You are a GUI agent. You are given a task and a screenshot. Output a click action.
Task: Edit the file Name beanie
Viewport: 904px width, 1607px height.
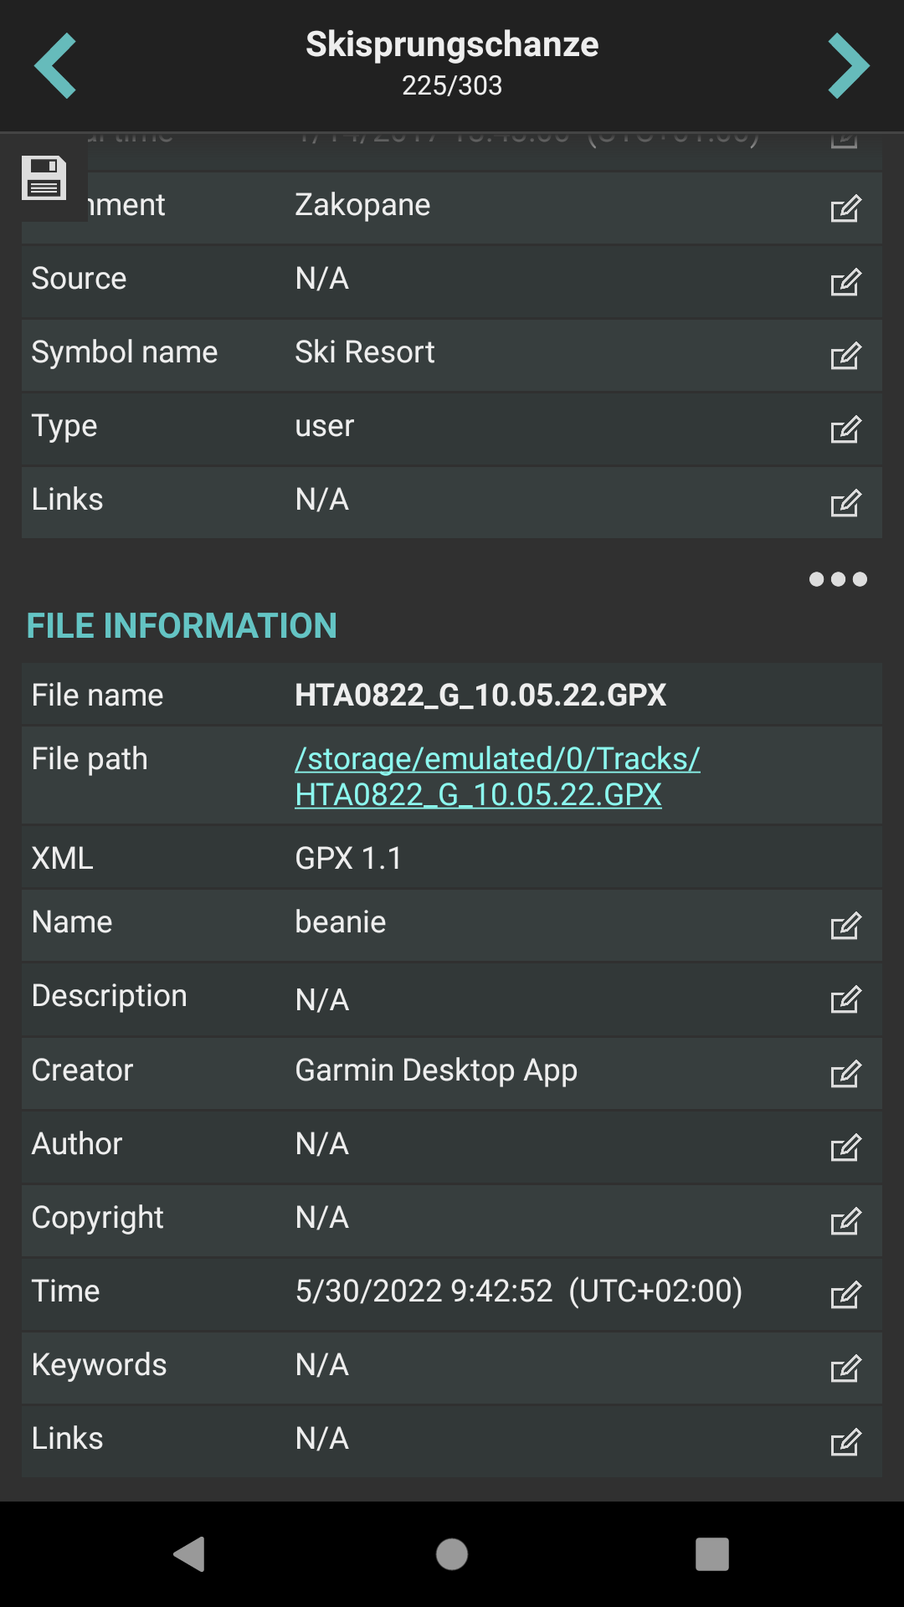pos(845,926)
